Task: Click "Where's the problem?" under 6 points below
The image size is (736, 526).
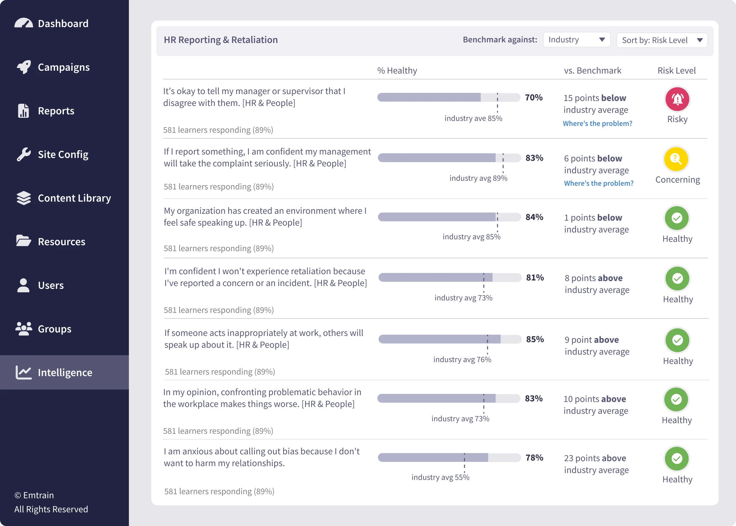Action: tap(598, 183)
